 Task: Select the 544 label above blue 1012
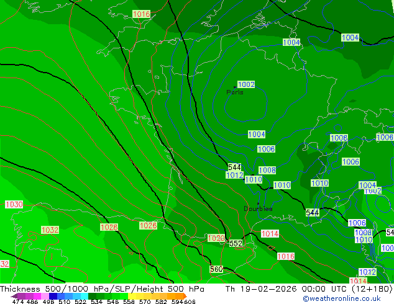(234, 167)
